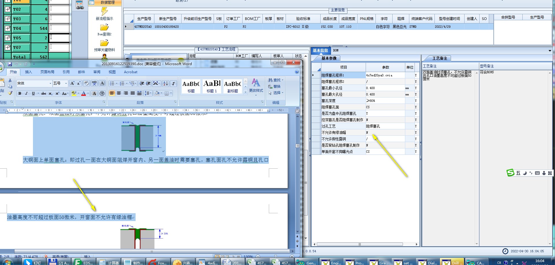Expand the T03 row plus box

coord(8,19)
